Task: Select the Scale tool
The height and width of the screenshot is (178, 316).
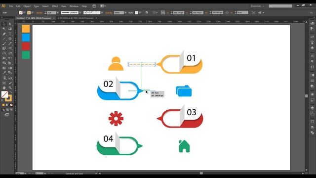Action: coord(10,53)
